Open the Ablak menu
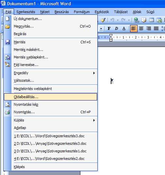 [x=137, y=12]
